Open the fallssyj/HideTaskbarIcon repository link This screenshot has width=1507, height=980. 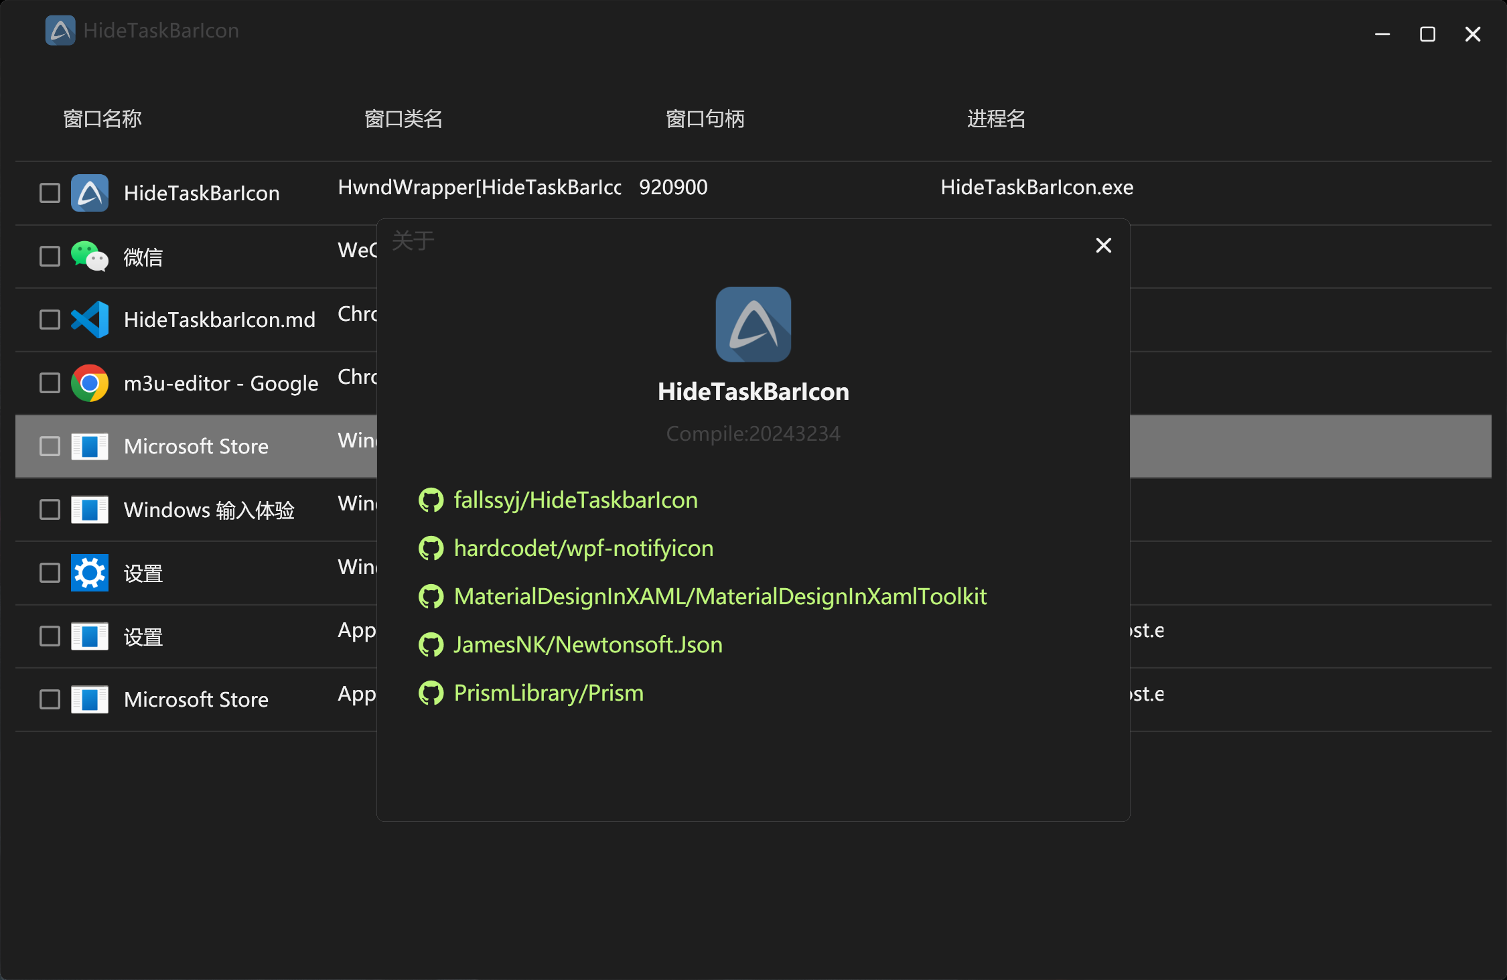[575, 500]
